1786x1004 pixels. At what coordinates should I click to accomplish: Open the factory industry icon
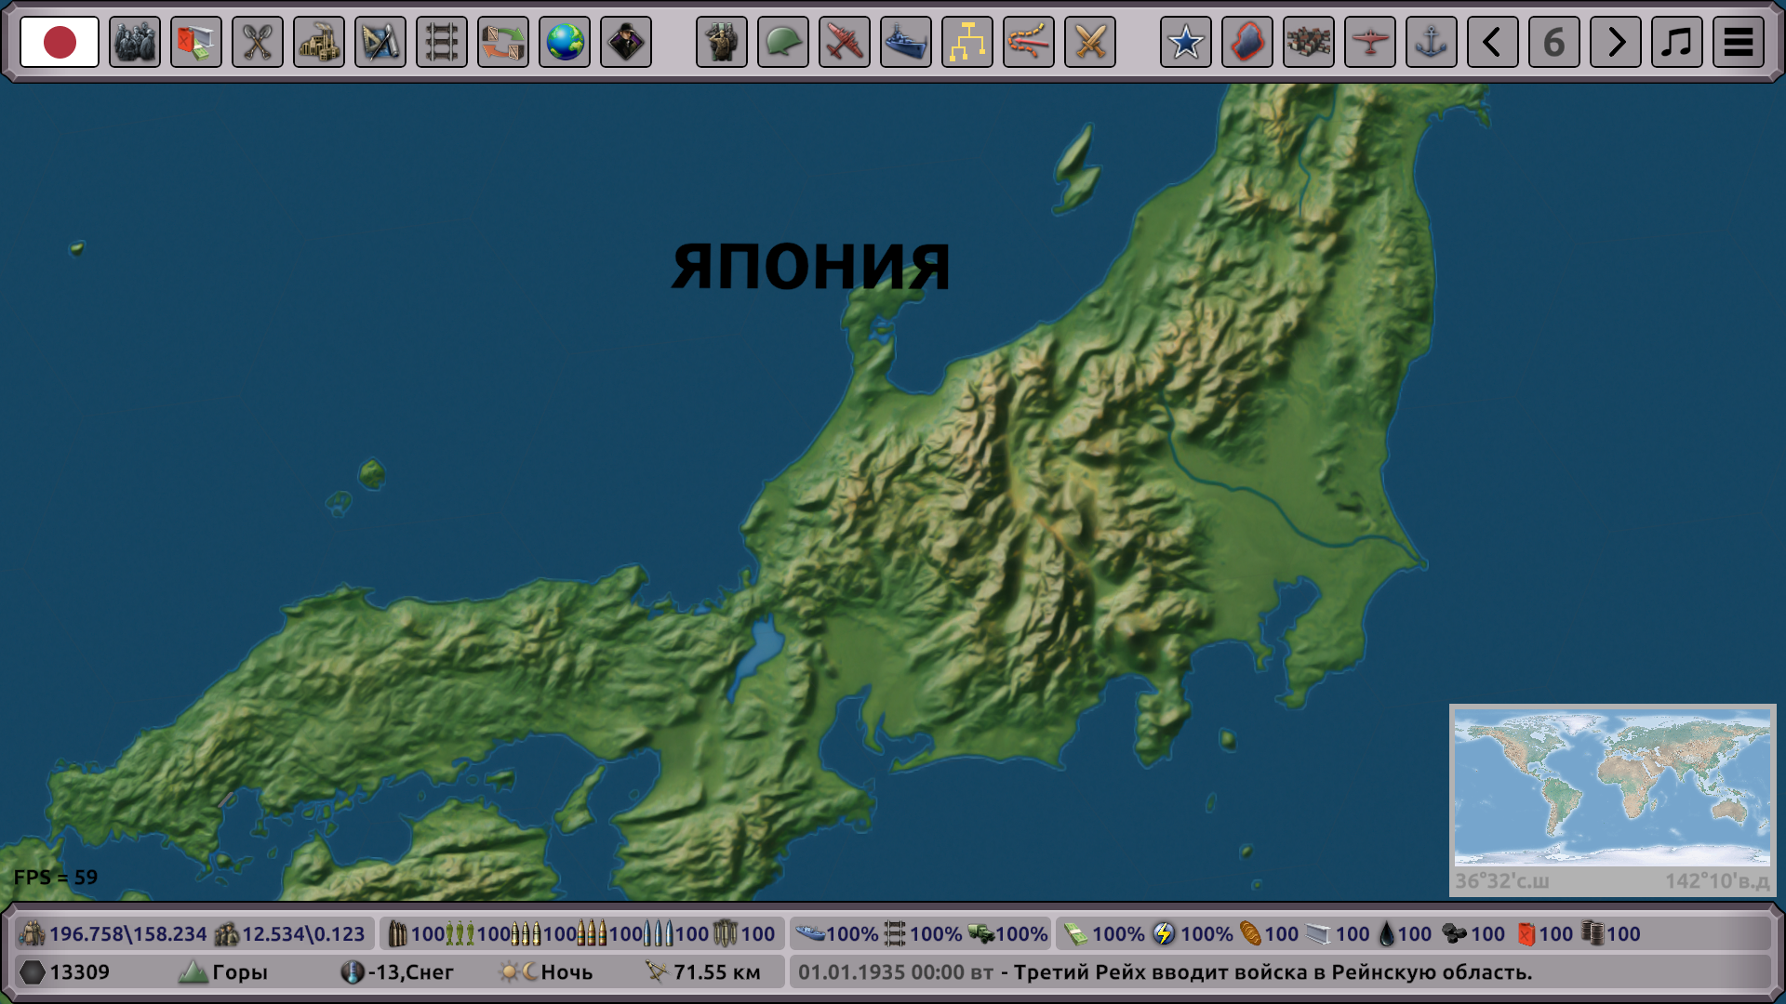pyautogui.click(x=319, y=42)
